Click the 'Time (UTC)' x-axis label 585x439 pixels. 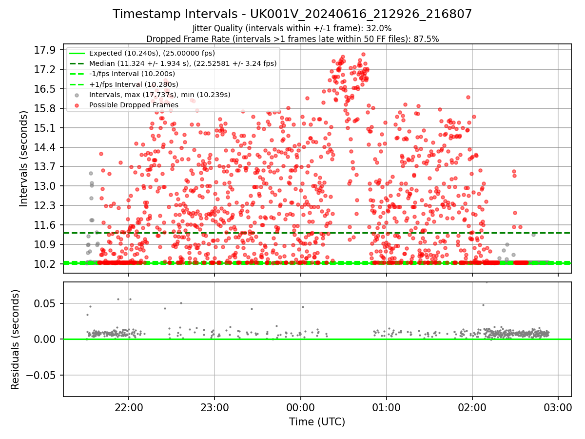point(317,422)
